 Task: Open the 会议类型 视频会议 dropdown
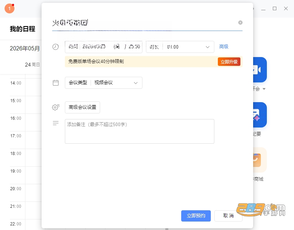[104, 83]
